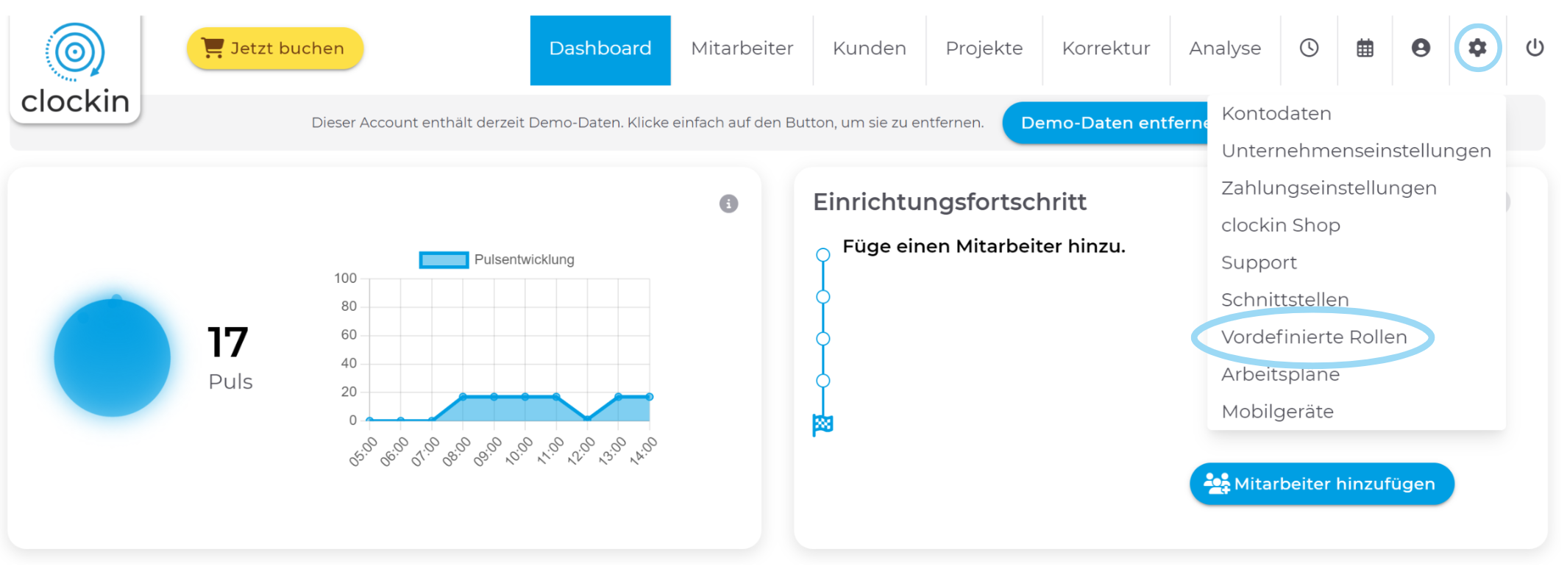The width and height of the screenshot is (1567, 577).
Task: Click the third setup progress step circle
Action: coord(822,339)
